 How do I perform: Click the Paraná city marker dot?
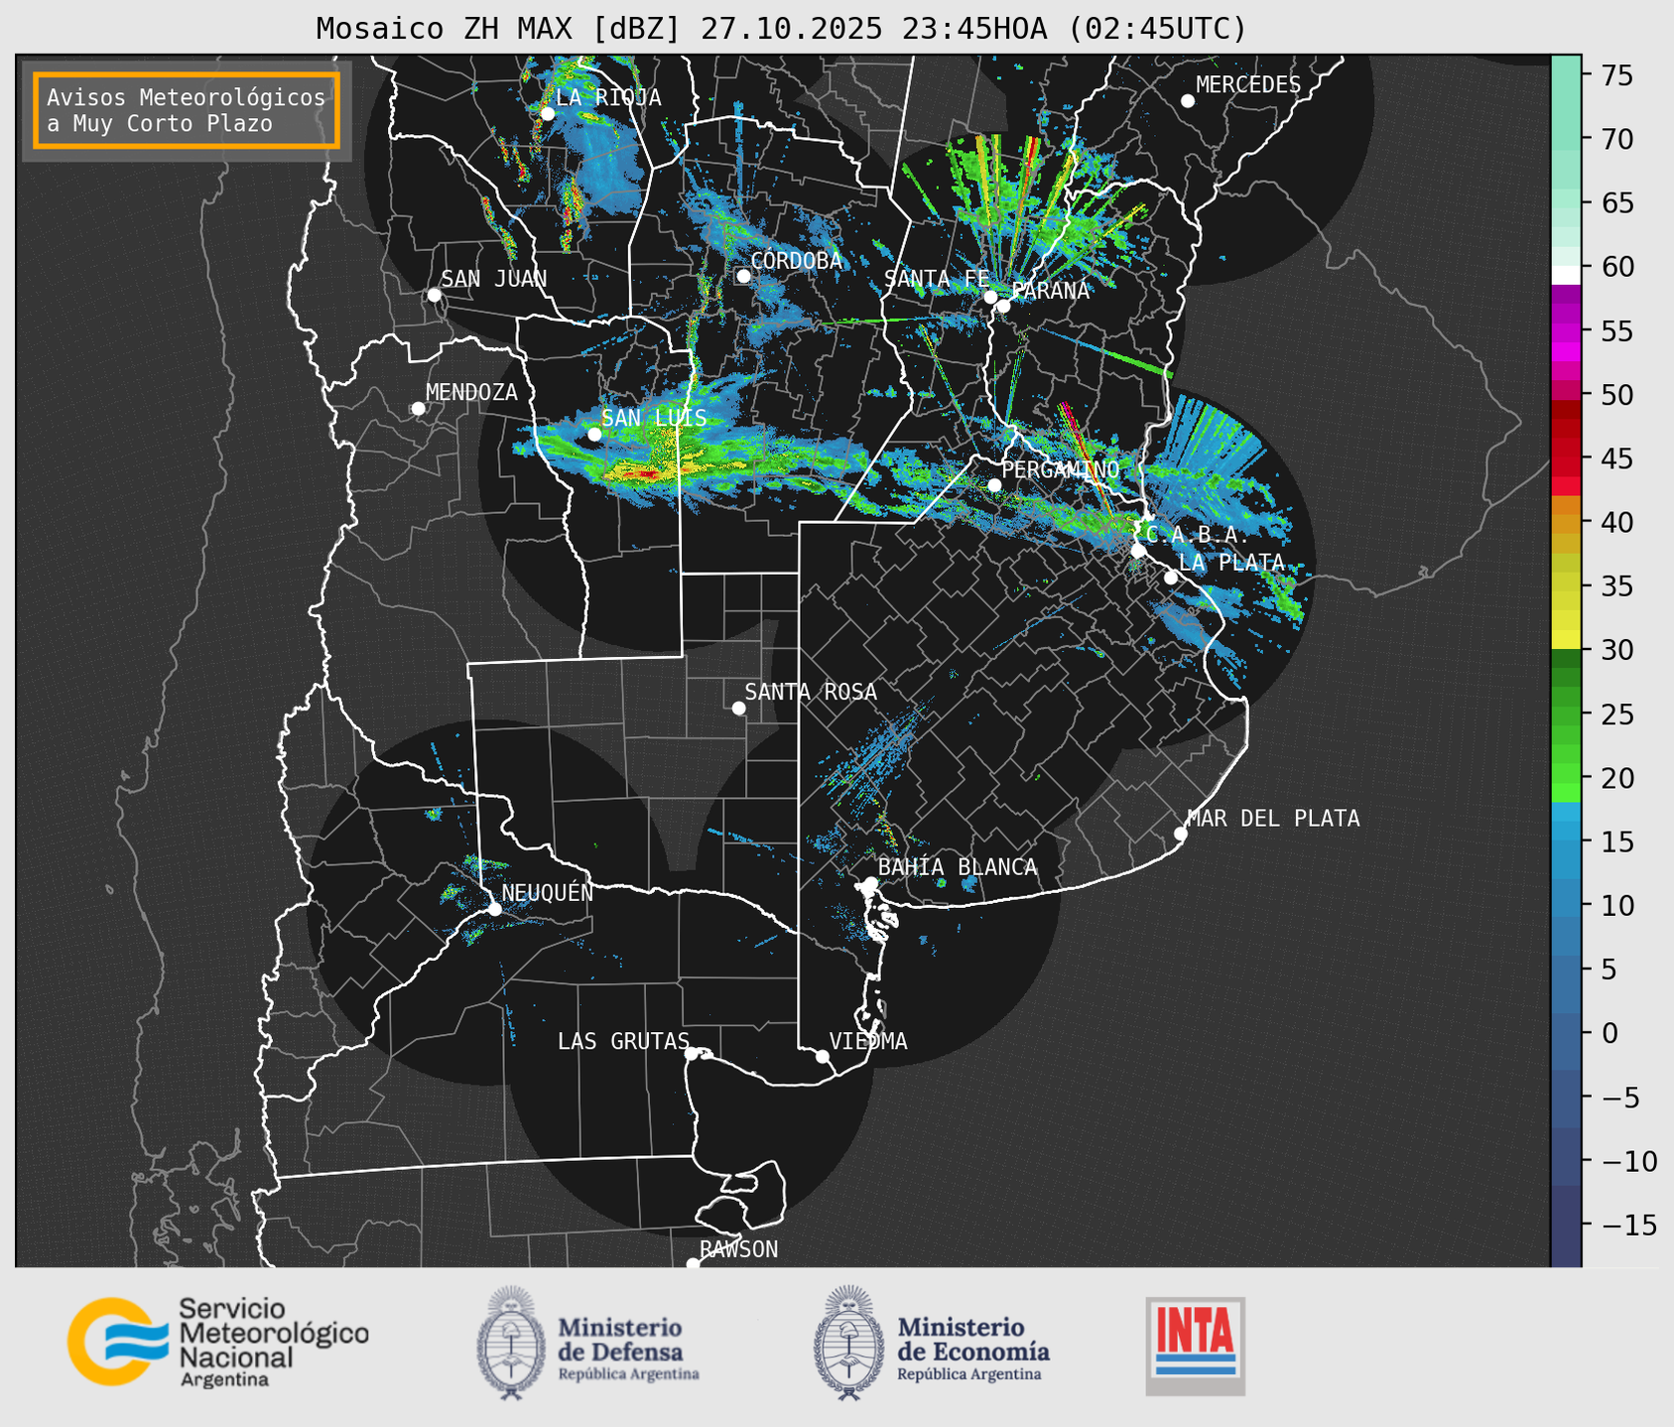coord(1003,306)
